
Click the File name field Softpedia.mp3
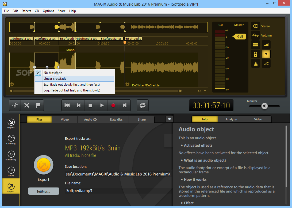click(x=119, y=191)
